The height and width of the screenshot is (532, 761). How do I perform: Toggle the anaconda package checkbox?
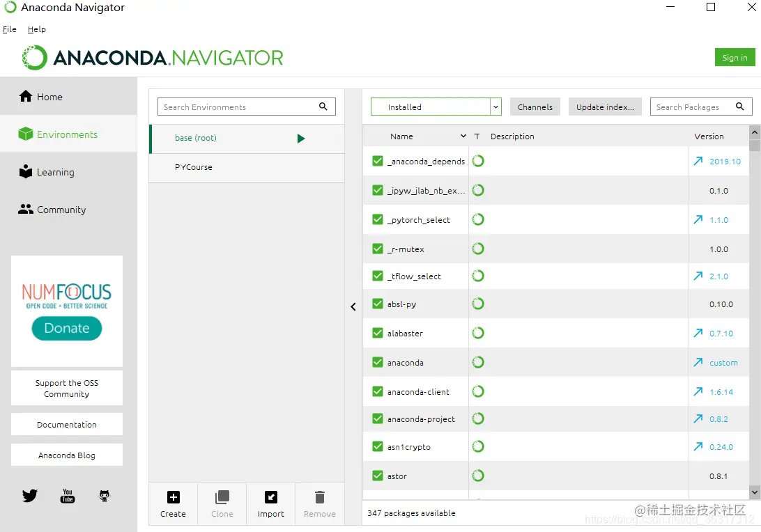tap(378, 362)
